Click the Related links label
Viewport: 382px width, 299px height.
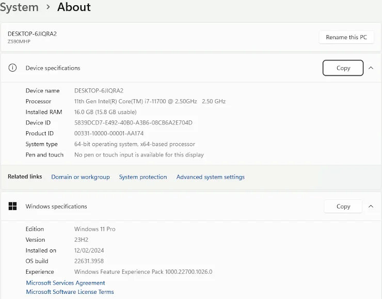[25, 177]
